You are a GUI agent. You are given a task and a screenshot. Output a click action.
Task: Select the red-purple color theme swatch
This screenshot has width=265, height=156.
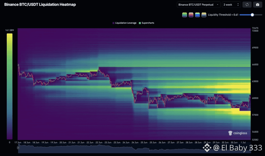coord(191,15)
